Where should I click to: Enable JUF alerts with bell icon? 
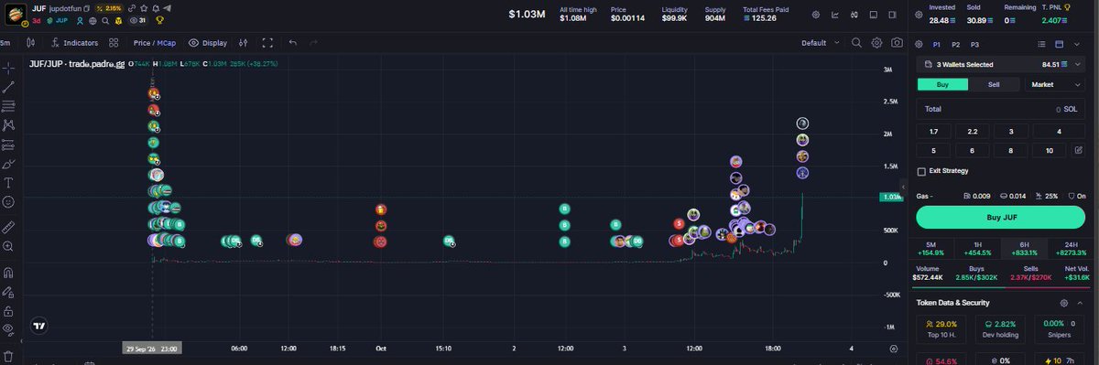[155, 8]
